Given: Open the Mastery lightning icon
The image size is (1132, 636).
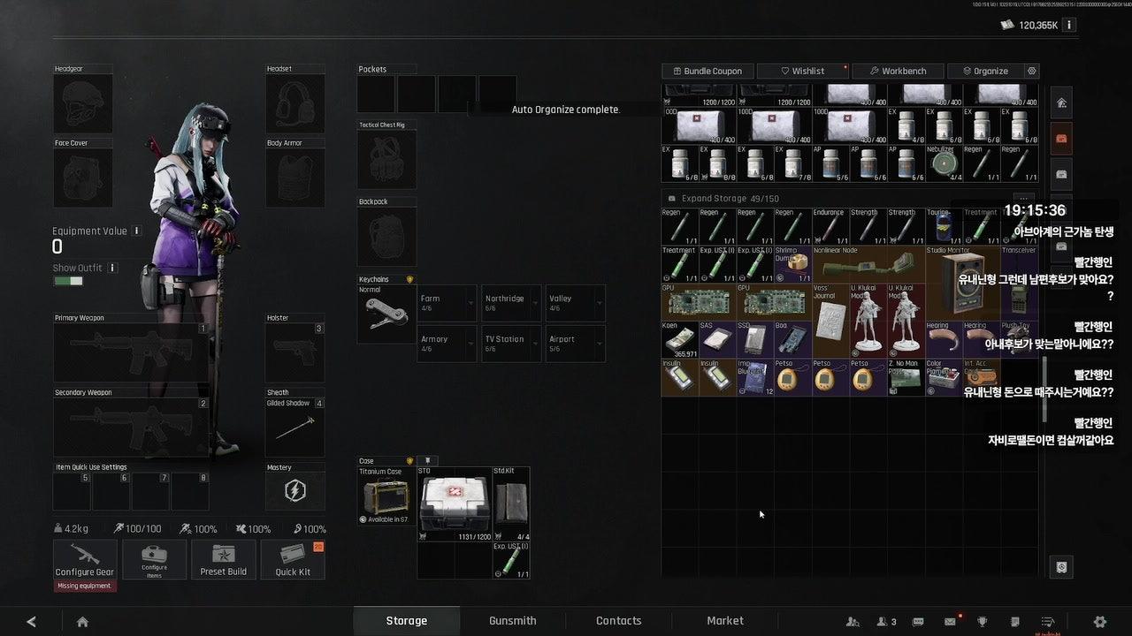Looking at the screenshot, I should [294, 491].
